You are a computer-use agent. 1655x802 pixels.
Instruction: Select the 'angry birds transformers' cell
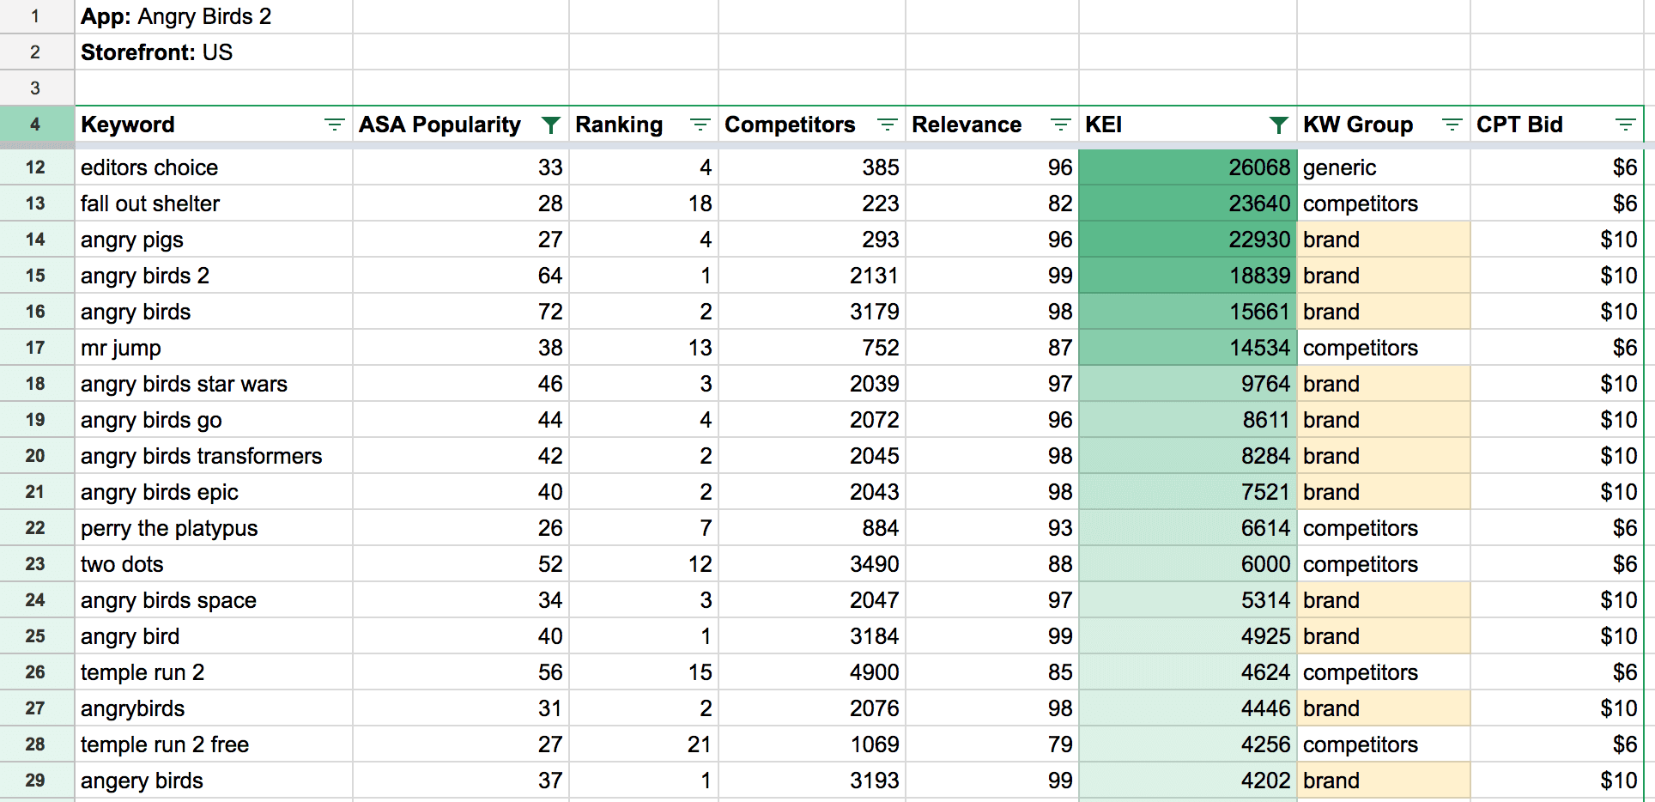click(x=214, y=456)
